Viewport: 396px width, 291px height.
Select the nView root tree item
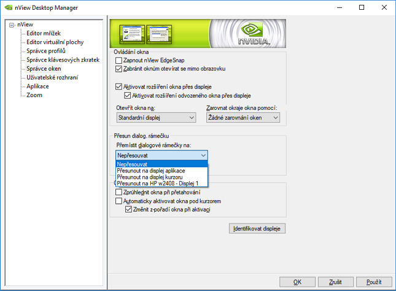[25, 25]
